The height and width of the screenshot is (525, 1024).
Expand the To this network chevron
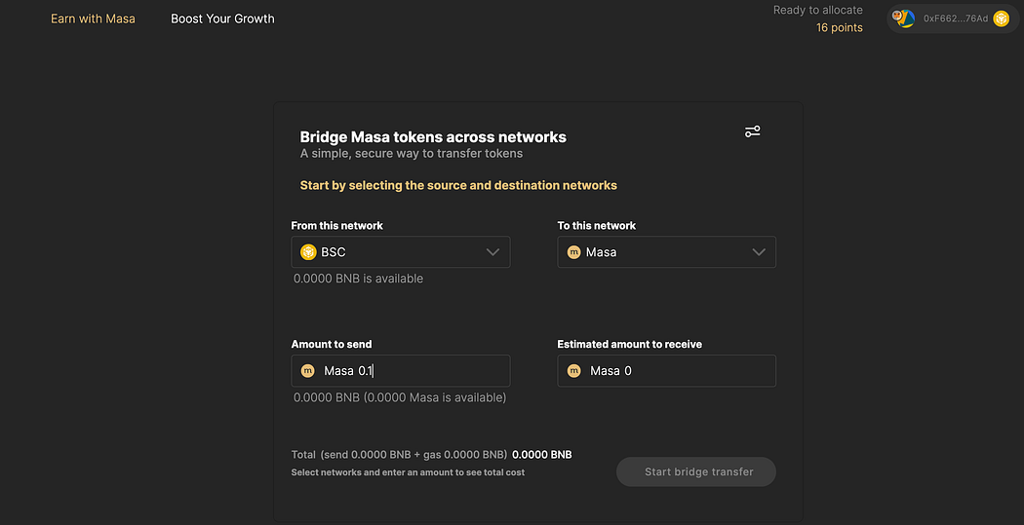coord(759,252)
